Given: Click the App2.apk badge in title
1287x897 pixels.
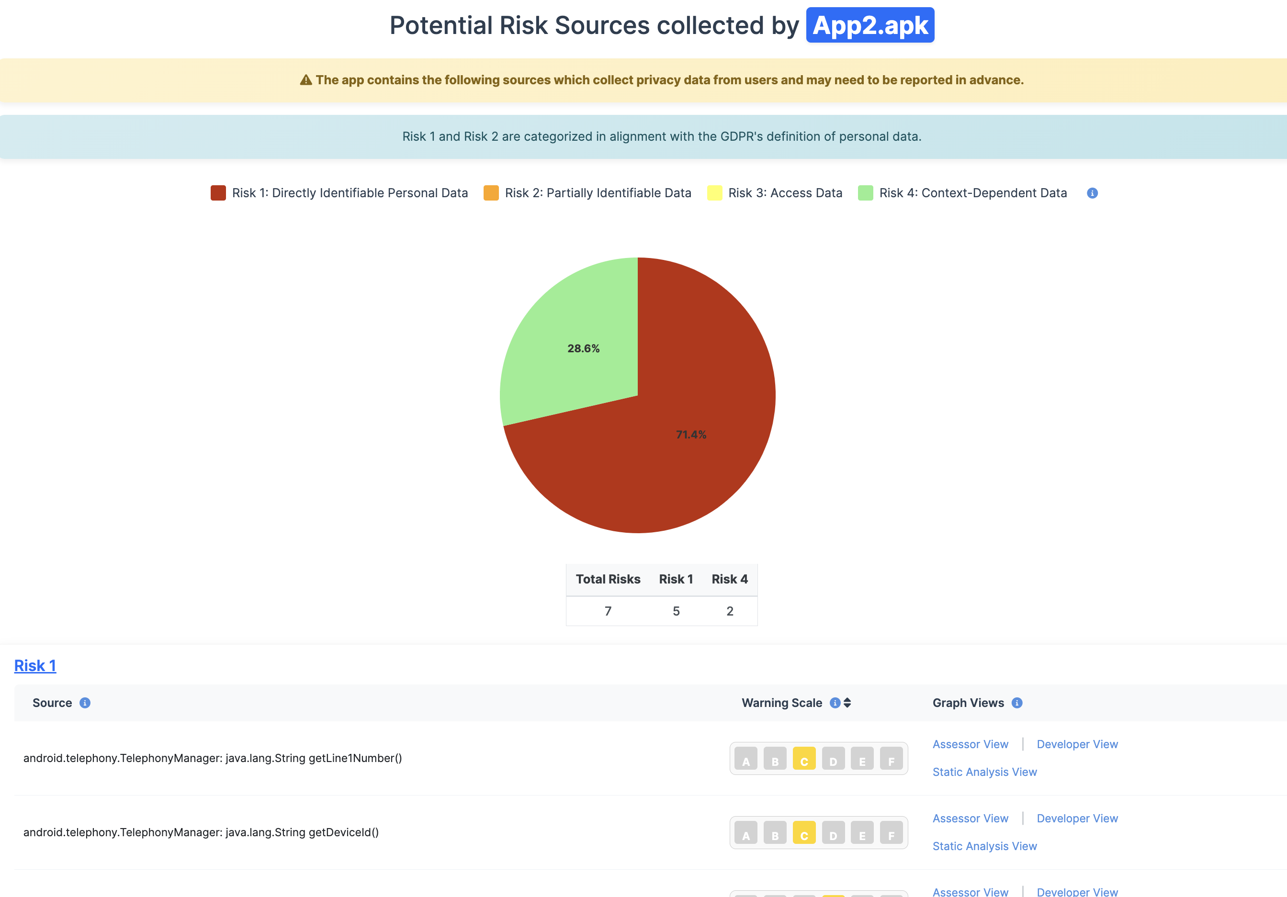Looking at the screenshot, I should [x=870, y=25].
